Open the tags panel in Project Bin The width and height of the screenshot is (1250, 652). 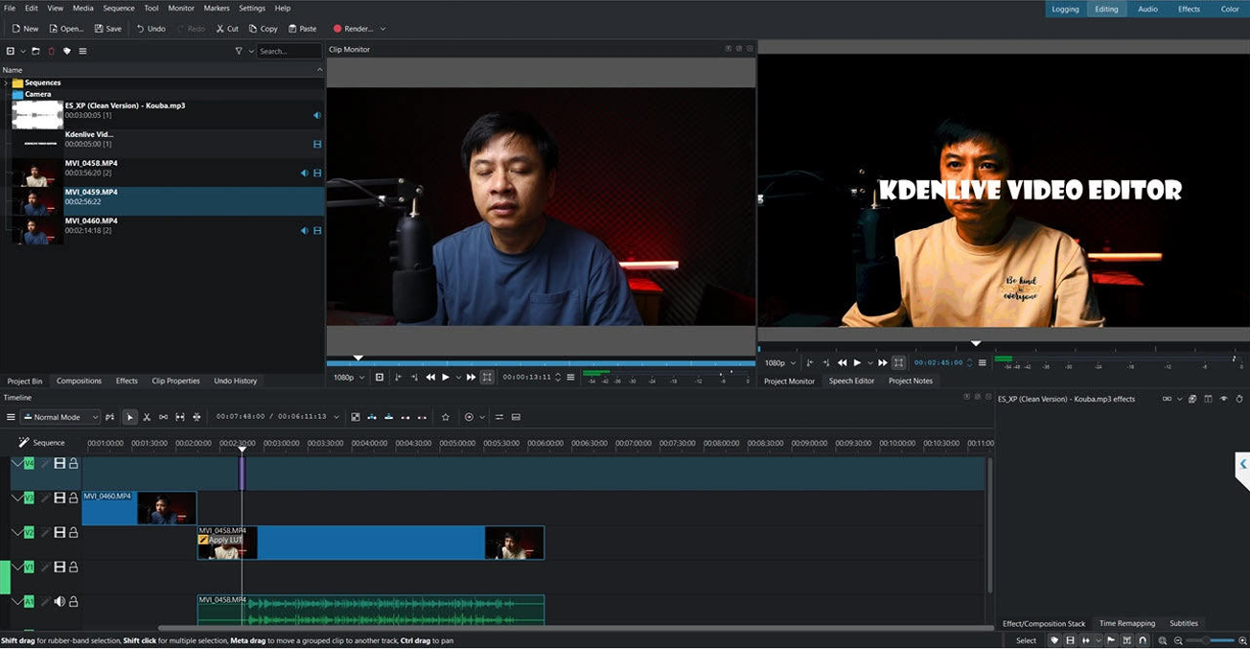[67, 51]
